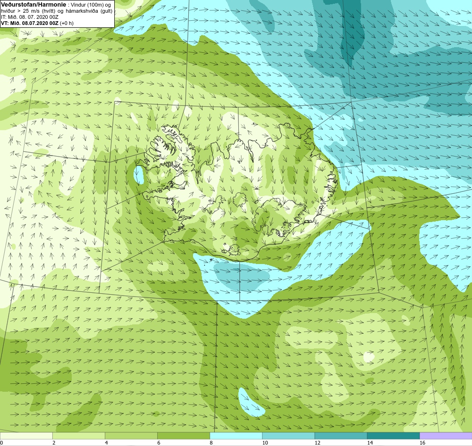472x446 pixels.
Task: Select the 12–14 m/s teal swatch
Action: pos(341,436)
